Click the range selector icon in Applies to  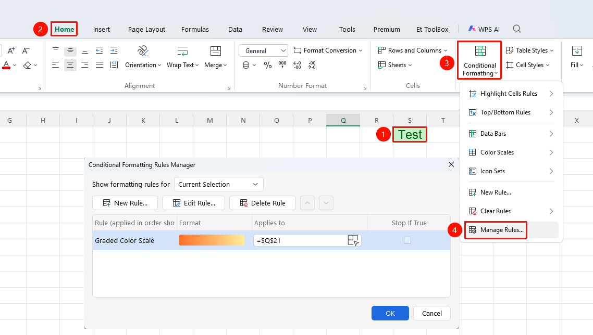353,240
